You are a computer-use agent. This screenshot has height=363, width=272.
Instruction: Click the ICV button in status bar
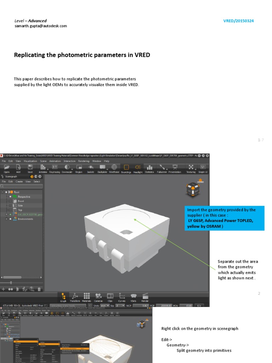coord(199,306)
